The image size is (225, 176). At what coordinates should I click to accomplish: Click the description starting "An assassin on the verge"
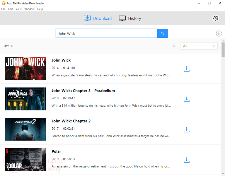(x=111, y=166)
